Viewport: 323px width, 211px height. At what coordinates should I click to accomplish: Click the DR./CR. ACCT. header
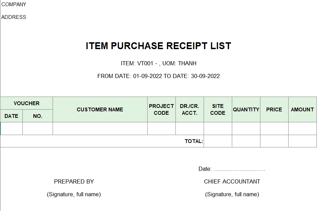point(190,110)
